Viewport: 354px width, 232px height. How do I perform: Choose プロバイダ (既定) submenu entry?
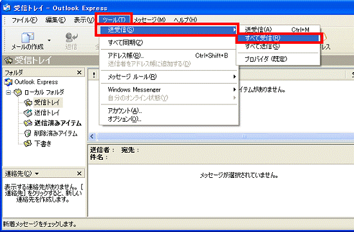pos(278,59)
